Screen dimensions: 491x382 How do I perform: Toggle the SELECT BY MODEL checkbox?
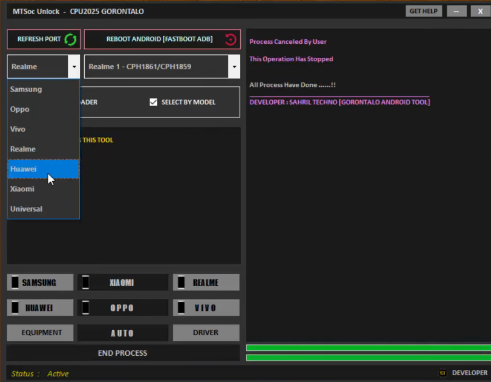pos(153,102)
